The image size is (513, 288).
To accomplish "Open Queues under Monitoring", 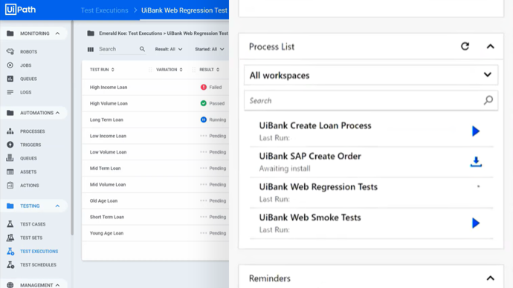I will 28,79.
